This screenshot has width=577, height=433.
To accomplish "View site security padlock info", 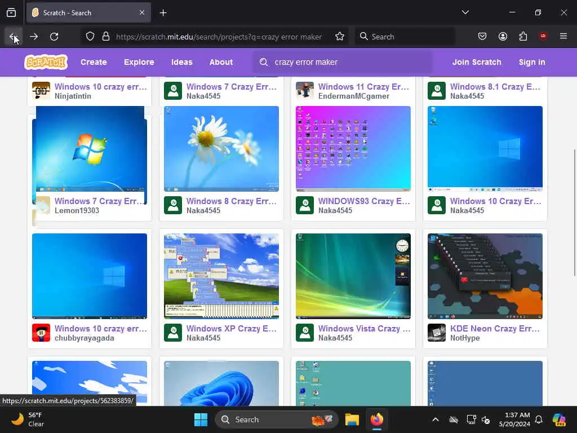I will click(x=106, y=37).
